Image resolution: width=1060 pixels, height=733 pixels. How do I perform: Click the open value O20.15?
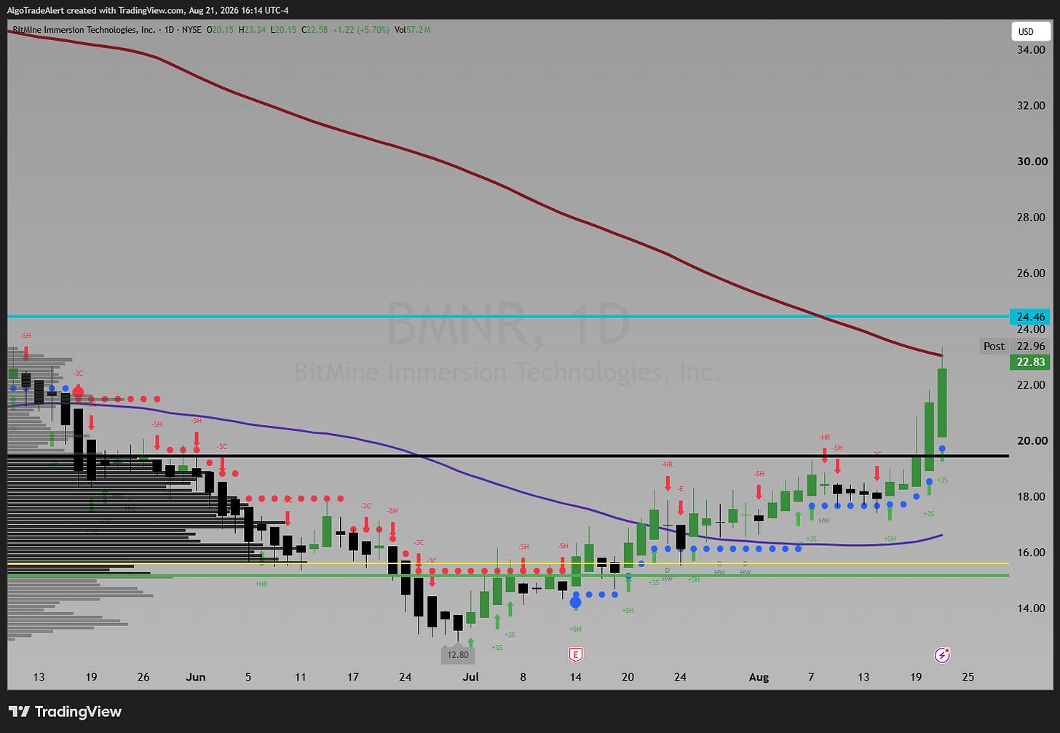[x=221, y=30]
